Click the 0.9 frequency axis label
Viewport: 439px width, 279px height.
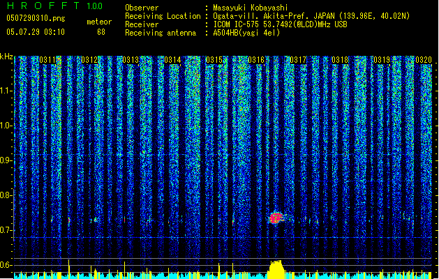point(6,160)
